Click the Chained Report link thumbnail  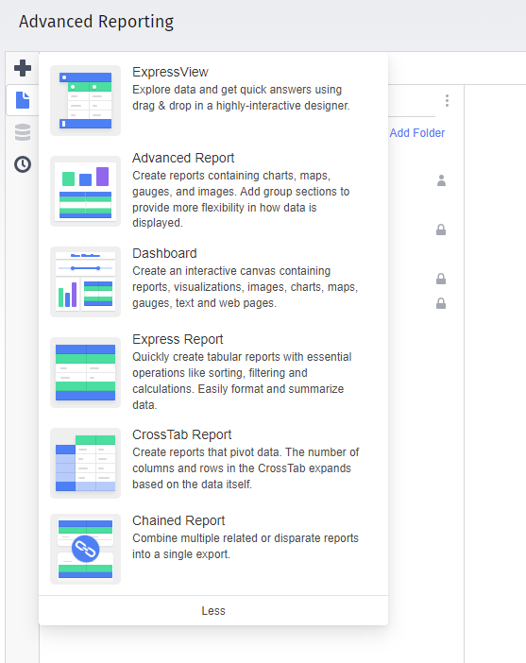85,550
